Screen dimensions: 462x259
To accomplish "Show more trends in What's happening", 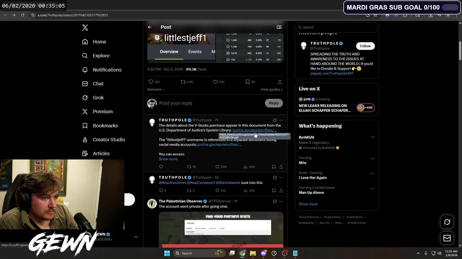I will click(x=308, y=204).
